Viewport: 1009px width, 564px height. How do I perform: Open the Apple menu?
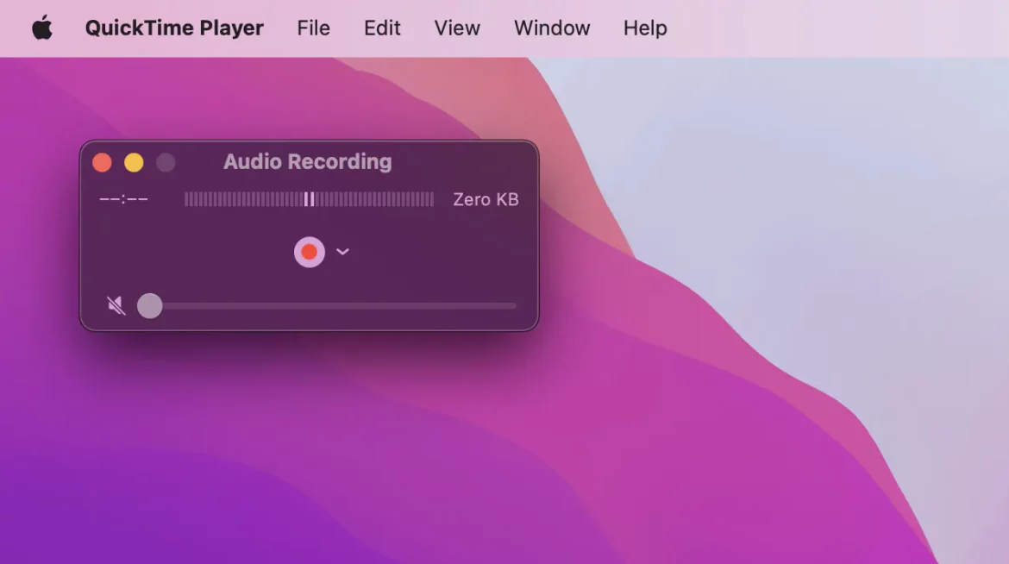click(x=42, y=28)
